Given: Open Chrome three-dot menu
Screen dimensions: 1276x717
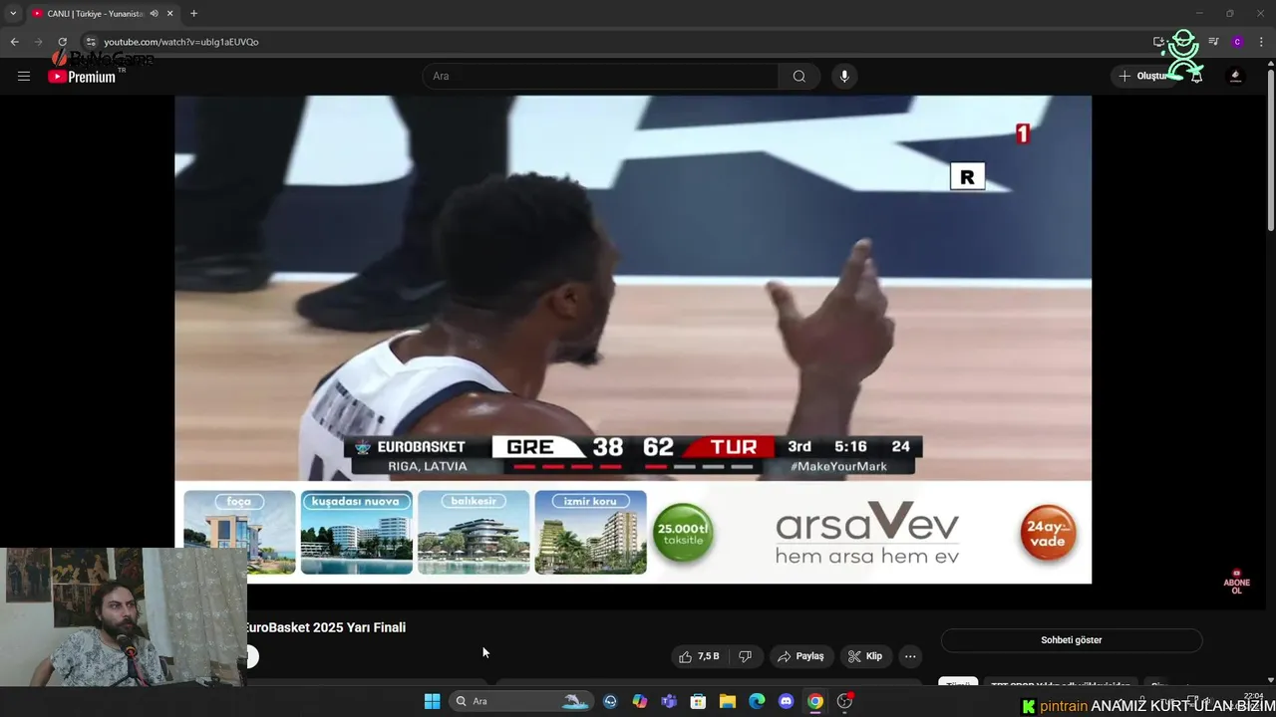Looking at the screenshot, I should point(1260,42).
